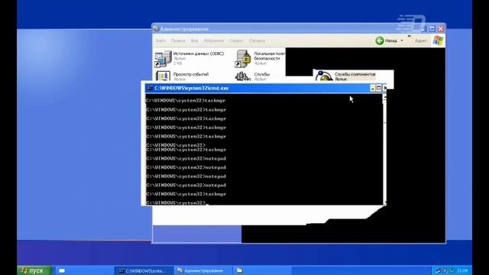
Task: Open the Правка menu
Action: coord(178,40)
